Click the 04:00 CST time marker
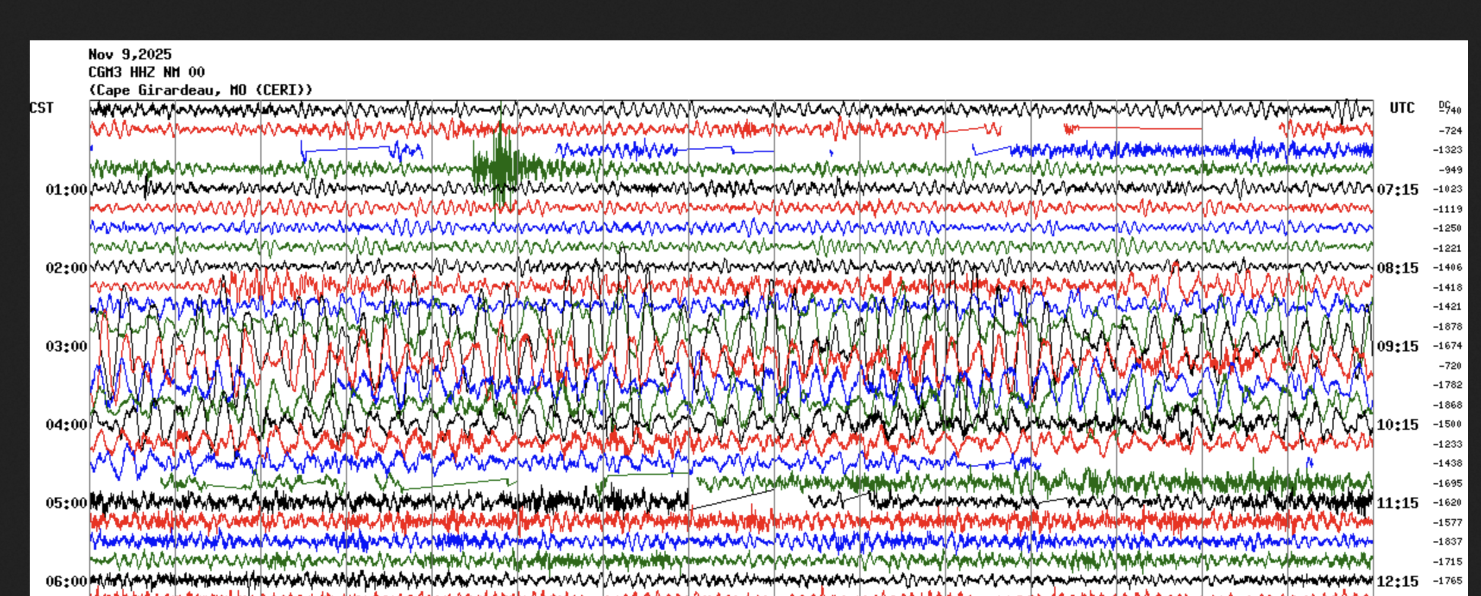 [66, 425]
